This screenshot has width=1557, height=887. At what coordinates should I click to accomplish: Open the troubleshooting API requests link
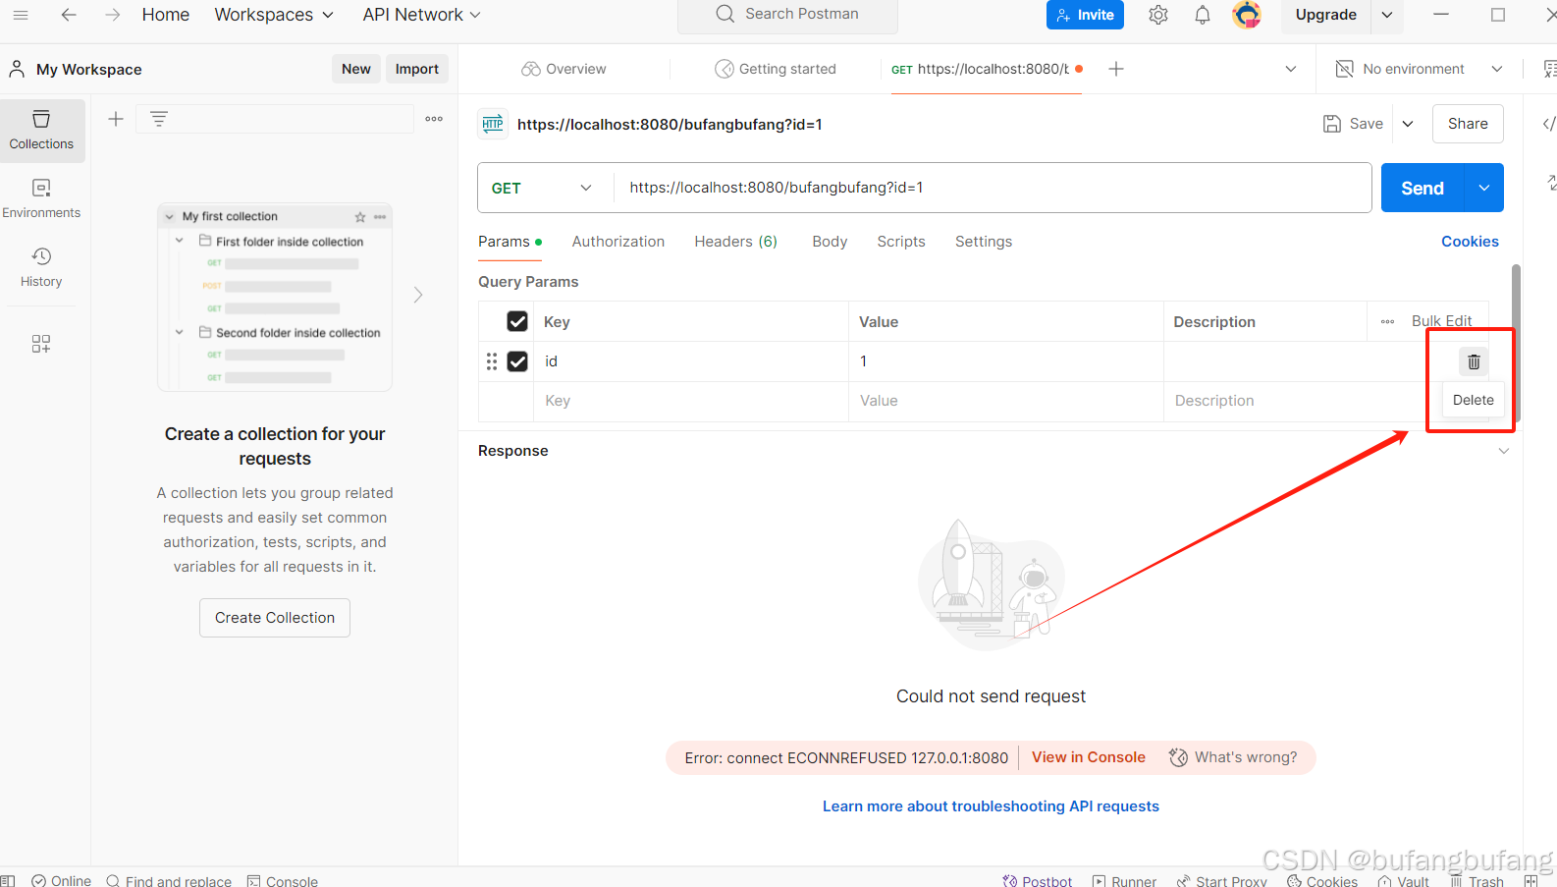(991, 806)
